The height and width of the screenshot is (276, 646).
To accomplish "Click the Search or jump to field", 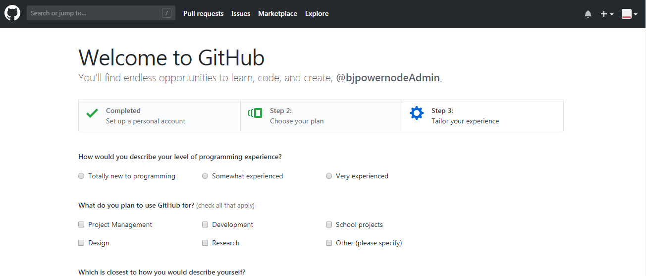I will click(94, 13).
